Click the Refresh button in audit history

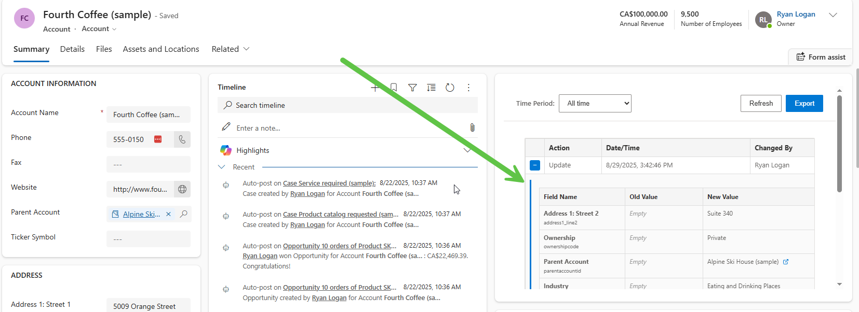761,103
